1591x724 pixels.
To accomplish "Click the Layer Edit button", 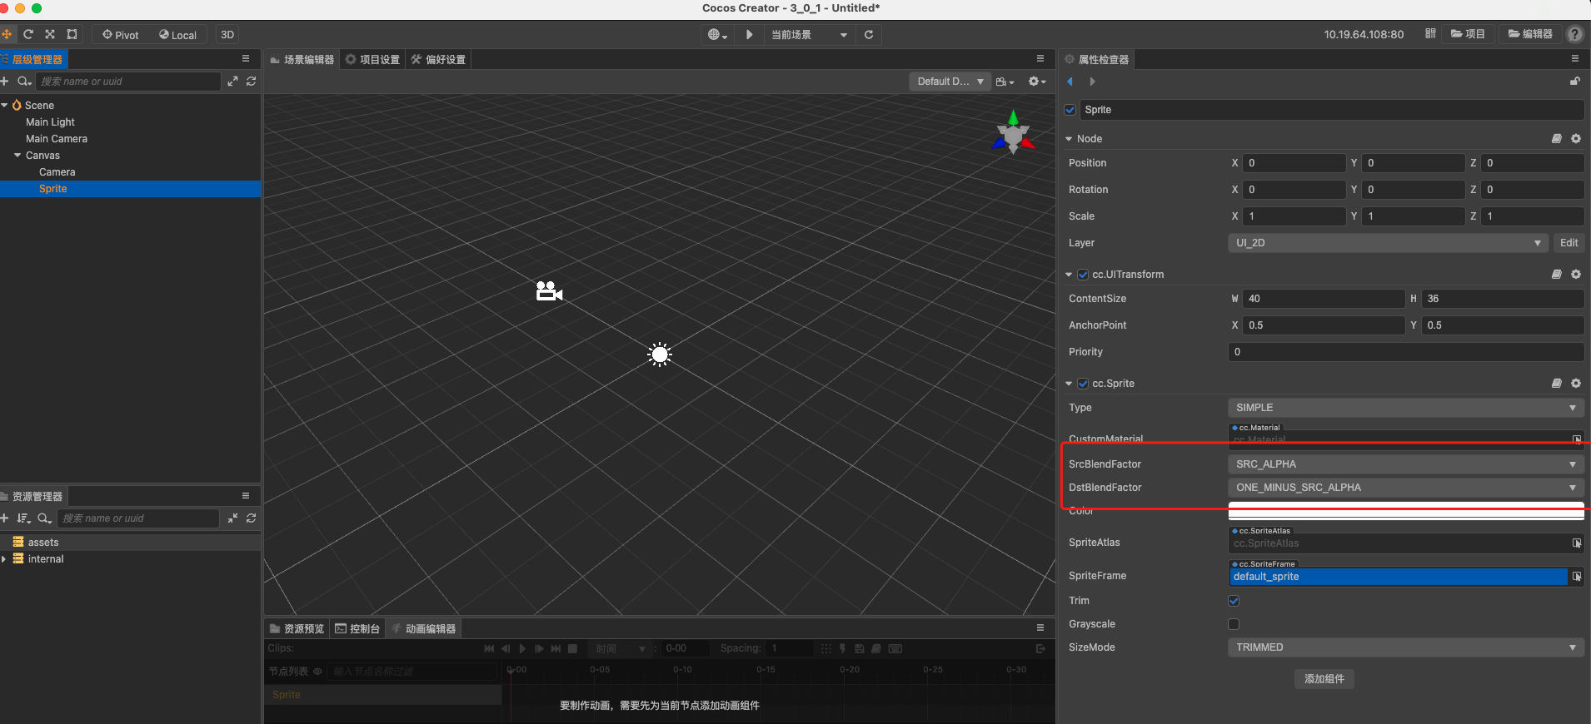I will coord(1569,243).
